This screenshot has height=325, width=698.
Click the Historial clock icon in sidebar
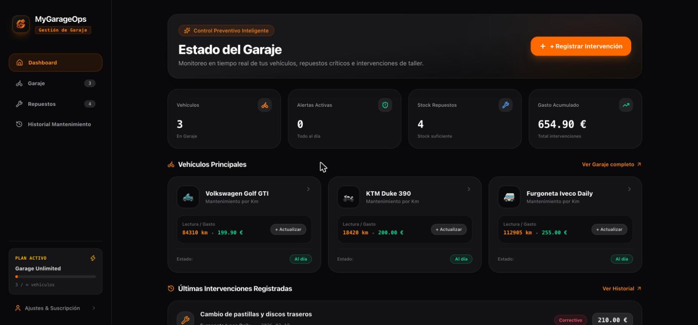[19, 124]
